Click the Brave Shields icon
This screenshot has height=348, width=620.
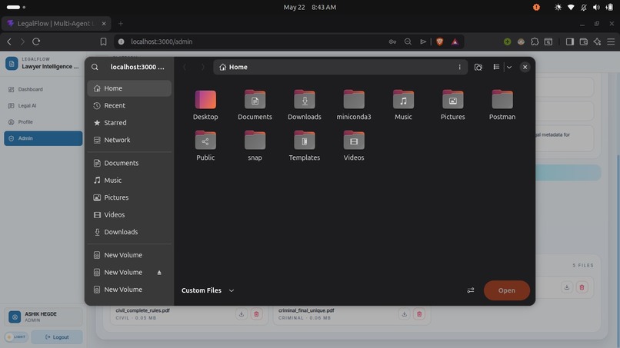point(440,41)
